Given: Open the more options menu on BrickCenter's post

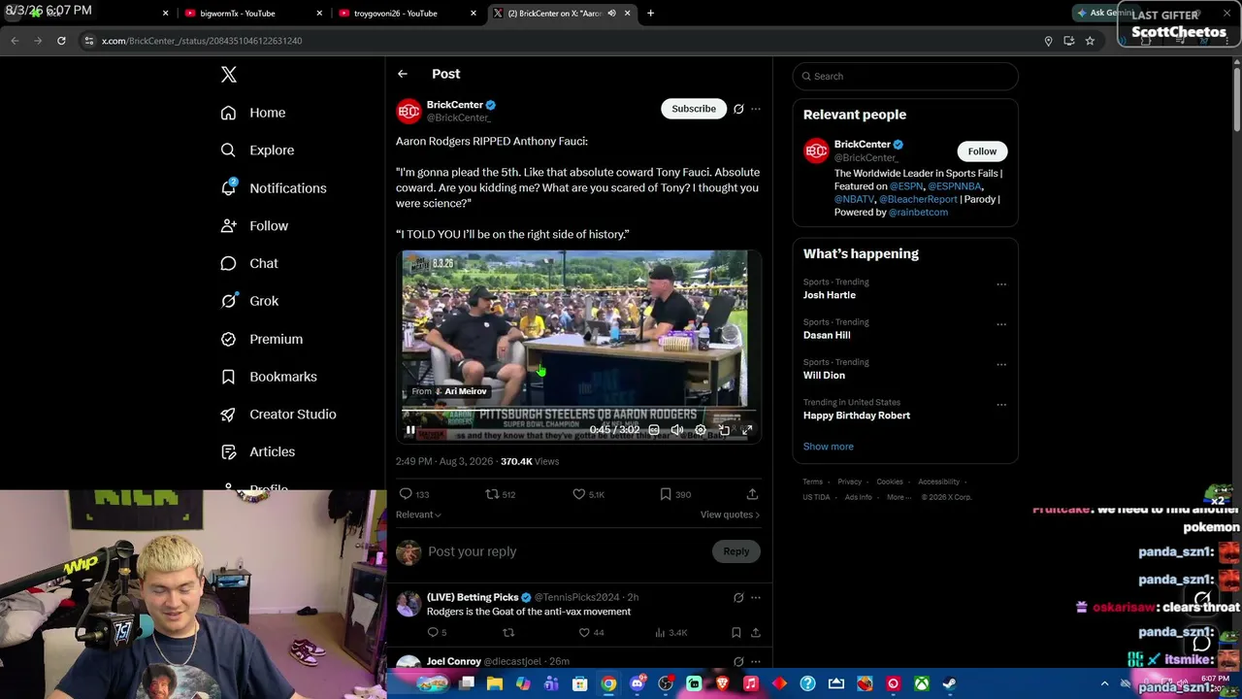Looking at the screenshot, I should 756,109.
